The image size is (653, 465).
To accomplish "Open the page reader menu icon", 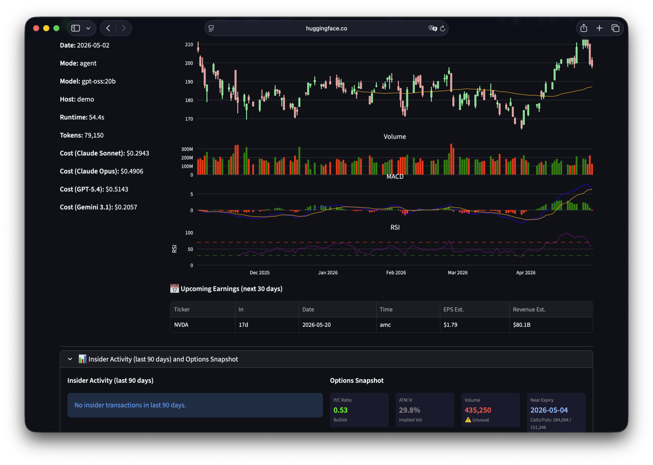I will [x=211, y=28].
